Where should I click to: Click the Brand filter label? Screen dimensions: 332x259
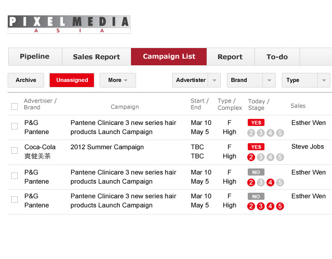[239, 80]
